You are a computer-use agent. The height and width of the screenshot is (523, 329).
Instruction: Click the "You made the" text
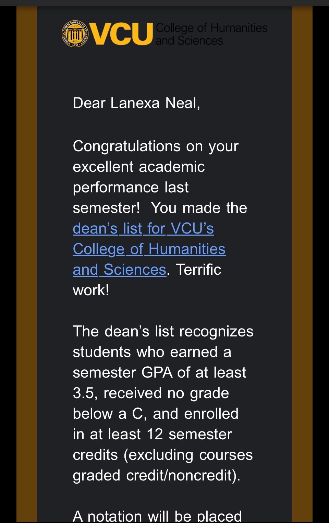199,208
